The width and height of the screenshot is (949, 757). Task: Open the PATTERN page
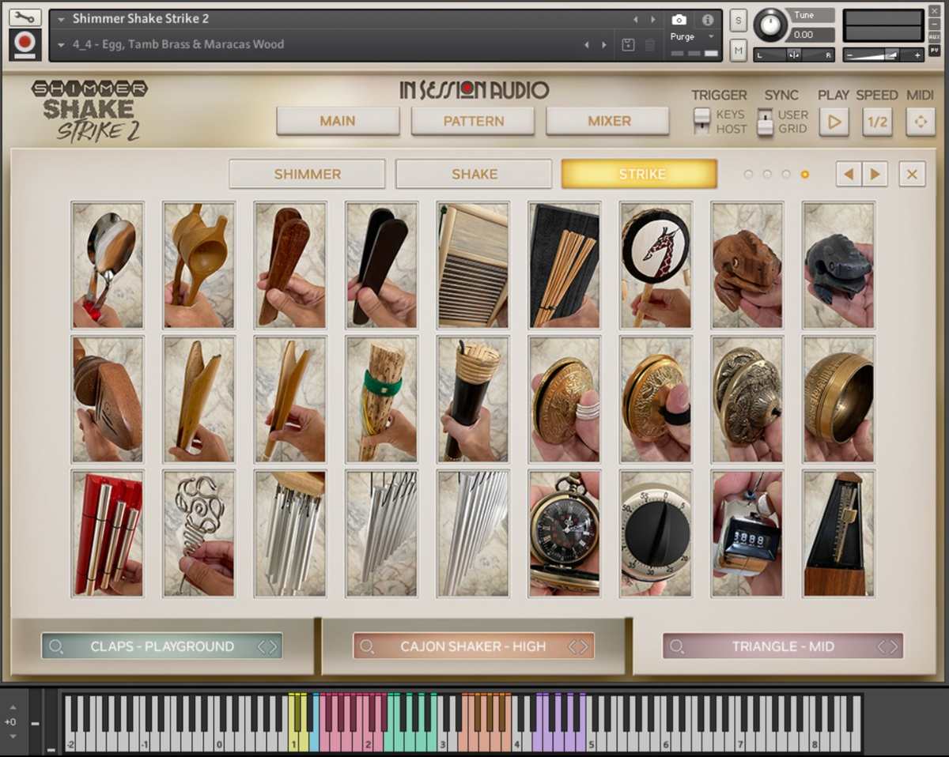point(473,121)
